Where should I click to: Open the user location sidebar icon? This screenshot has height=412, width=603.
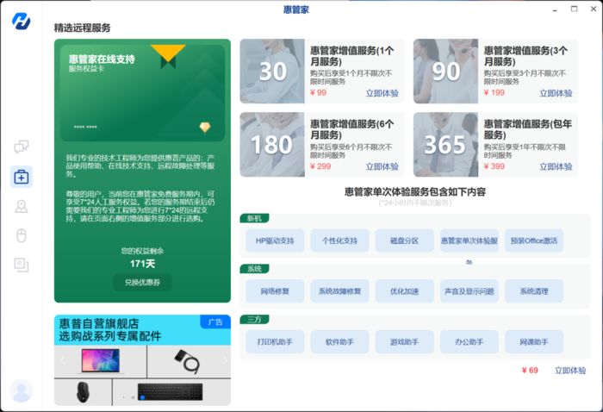click(22, 206)
